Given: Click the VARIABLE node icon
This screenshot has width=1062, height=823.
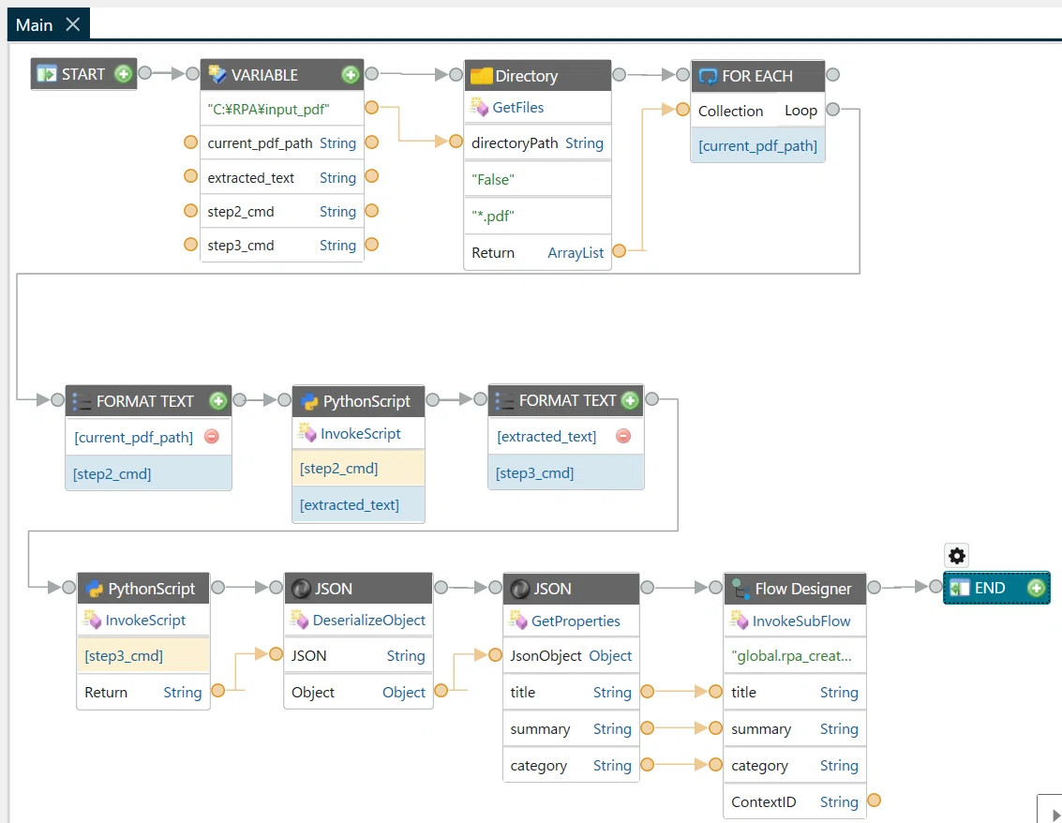Looking at the screenshot, I should coord(217,74).
